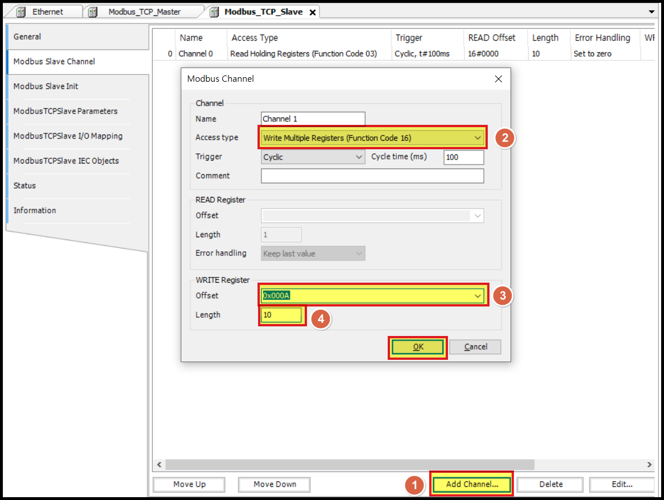Click the Channel Name input field
Image resolution: width=664 pixels, height=500 pixels.
pyautogui.click(x=313, y=119)
